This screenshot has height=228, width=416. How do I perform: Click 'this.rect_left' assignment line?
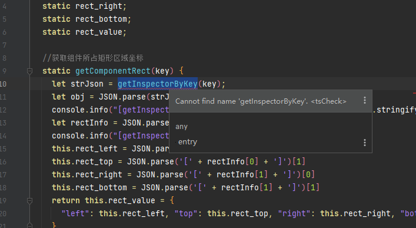pos(111,149)
